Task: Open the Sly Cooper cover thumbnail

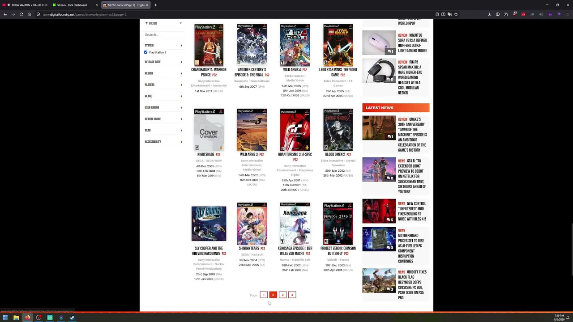Action: tap(209, 224)
